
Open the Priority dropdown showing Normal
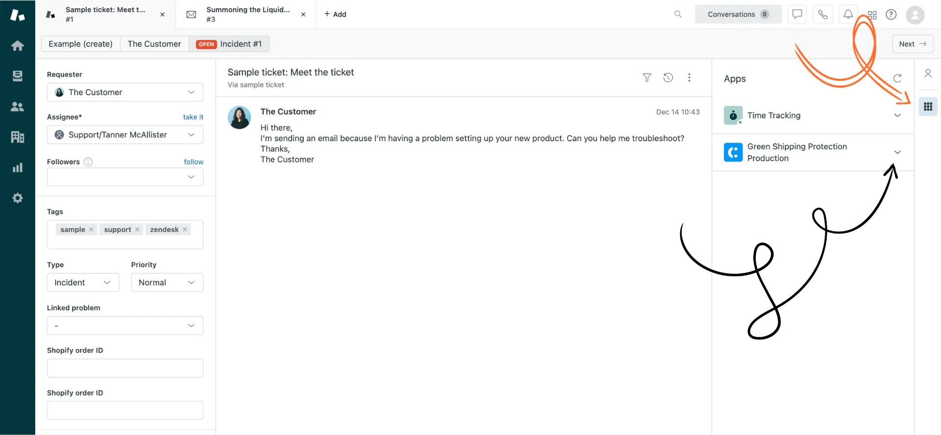point(167,283)
